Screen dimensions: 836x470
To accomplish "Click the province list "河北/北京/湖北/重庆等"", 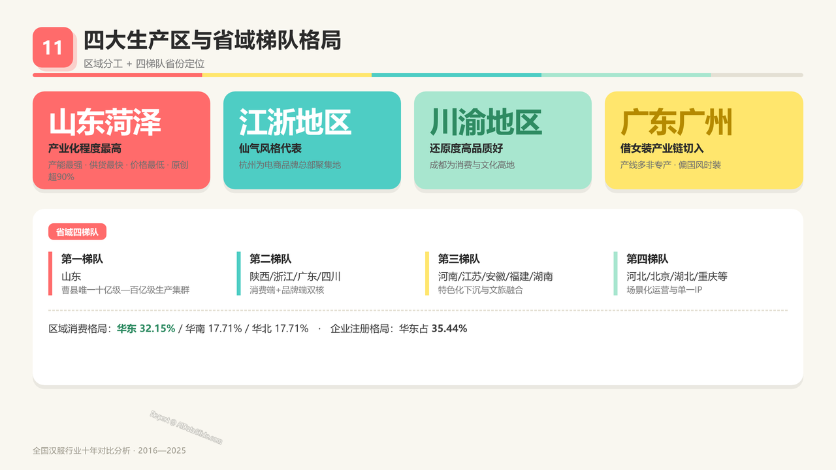I will coord(677,276).
